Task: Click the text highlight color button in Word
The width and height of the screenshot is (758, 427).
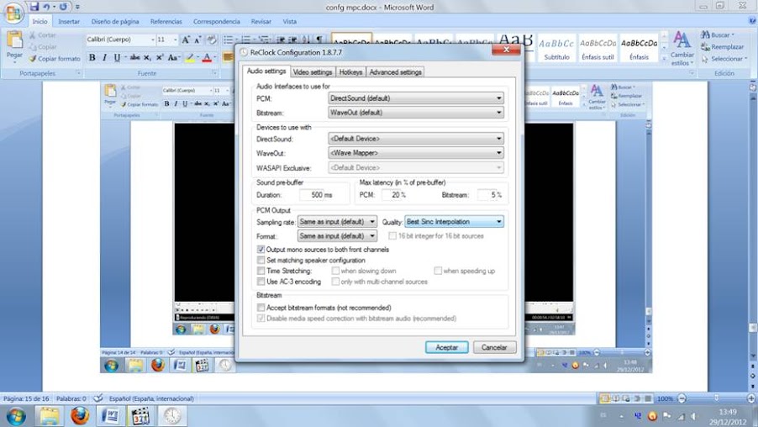Action: pos(190,58)
